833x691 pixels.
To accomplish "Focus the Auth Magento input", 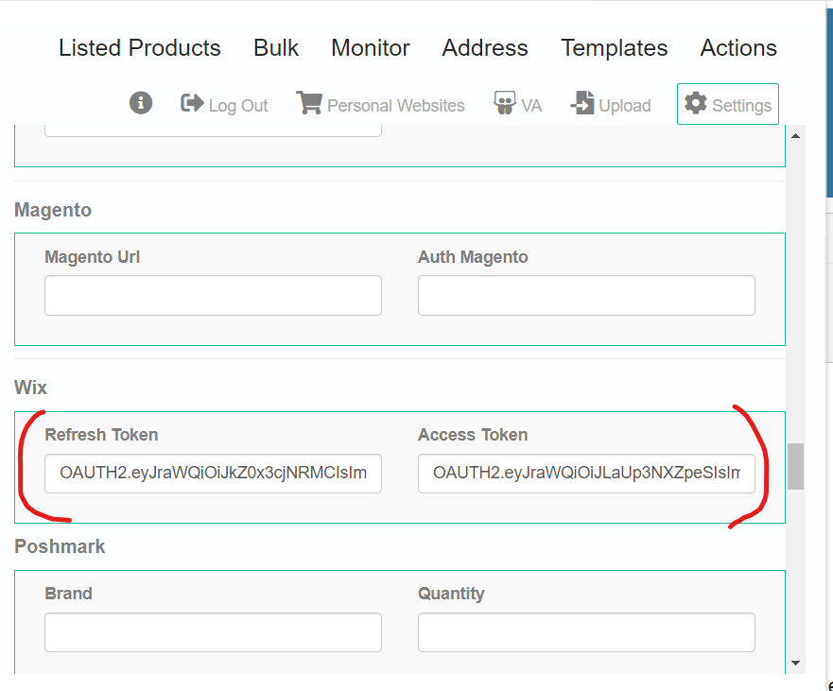I will click(586, 295).
